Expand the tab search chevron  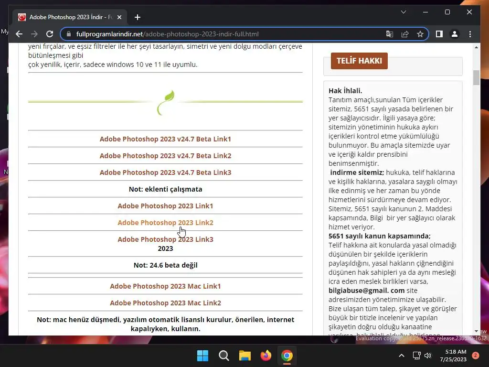(404, 12)
